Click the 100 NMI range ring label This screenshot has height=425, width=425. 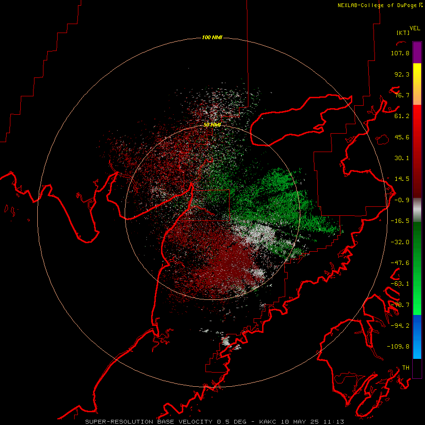[x=212, y=37]
